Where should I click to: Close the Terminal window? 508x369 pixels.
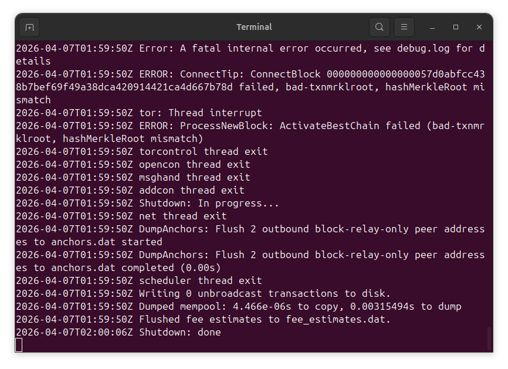[x=479, y=27]
